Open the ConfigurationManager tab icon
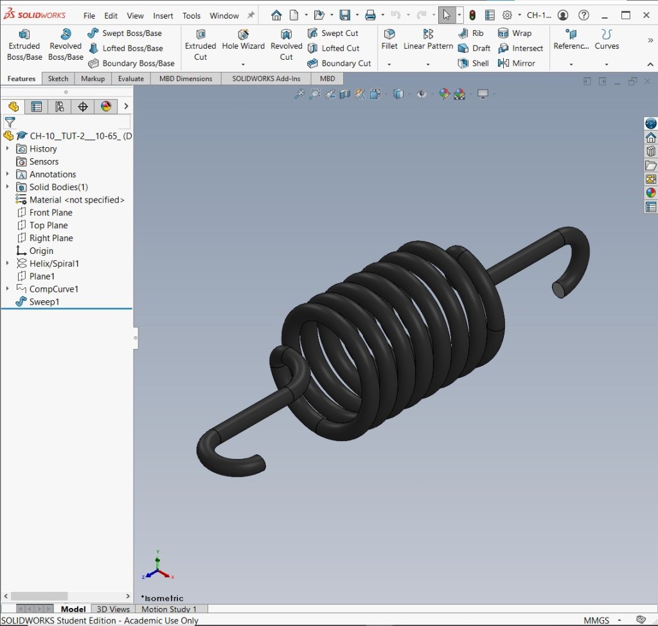The height and width of the screenshot is (626, 658). point(60,107)
